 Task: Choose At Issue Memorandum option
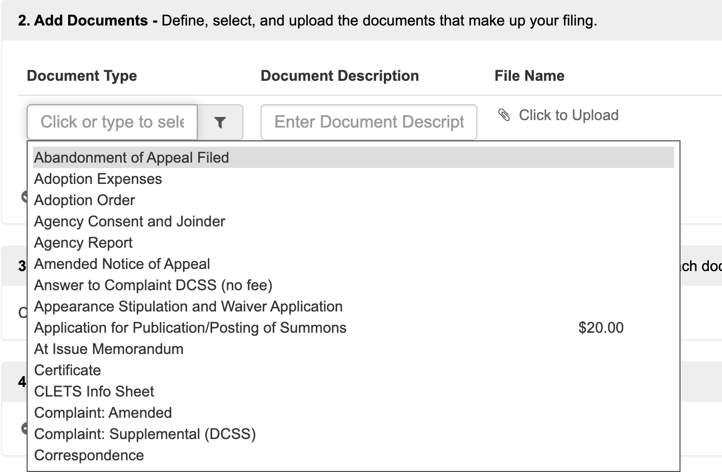click(x=108, y=349)
